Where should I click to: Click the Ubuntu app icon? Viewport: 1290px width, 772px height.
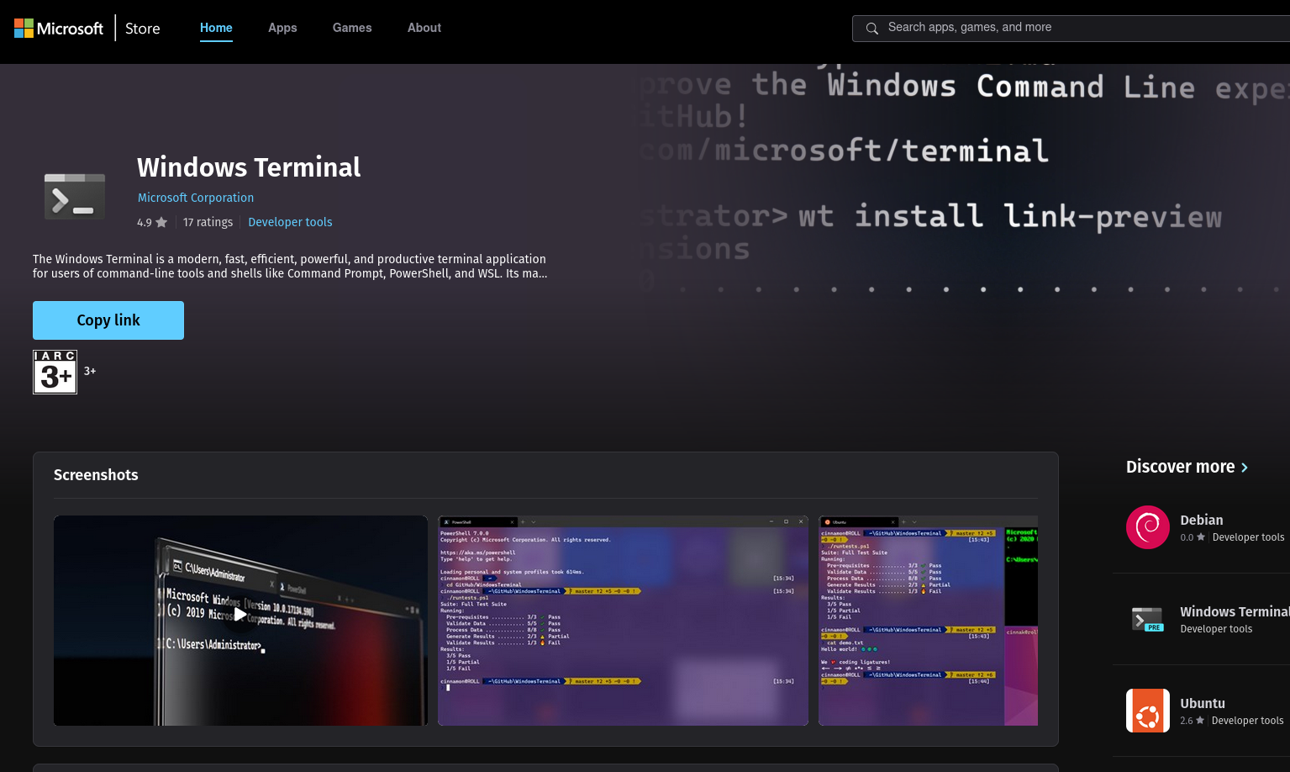click(x=1148, y=711)
